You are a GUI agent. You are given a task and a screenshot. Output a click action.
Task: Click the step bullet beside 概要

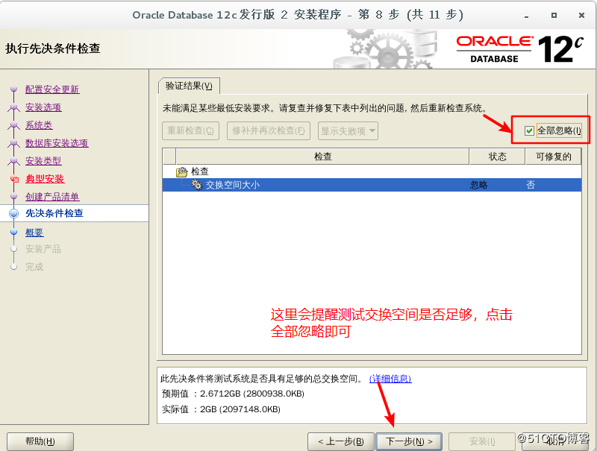[x=14, y=232]
